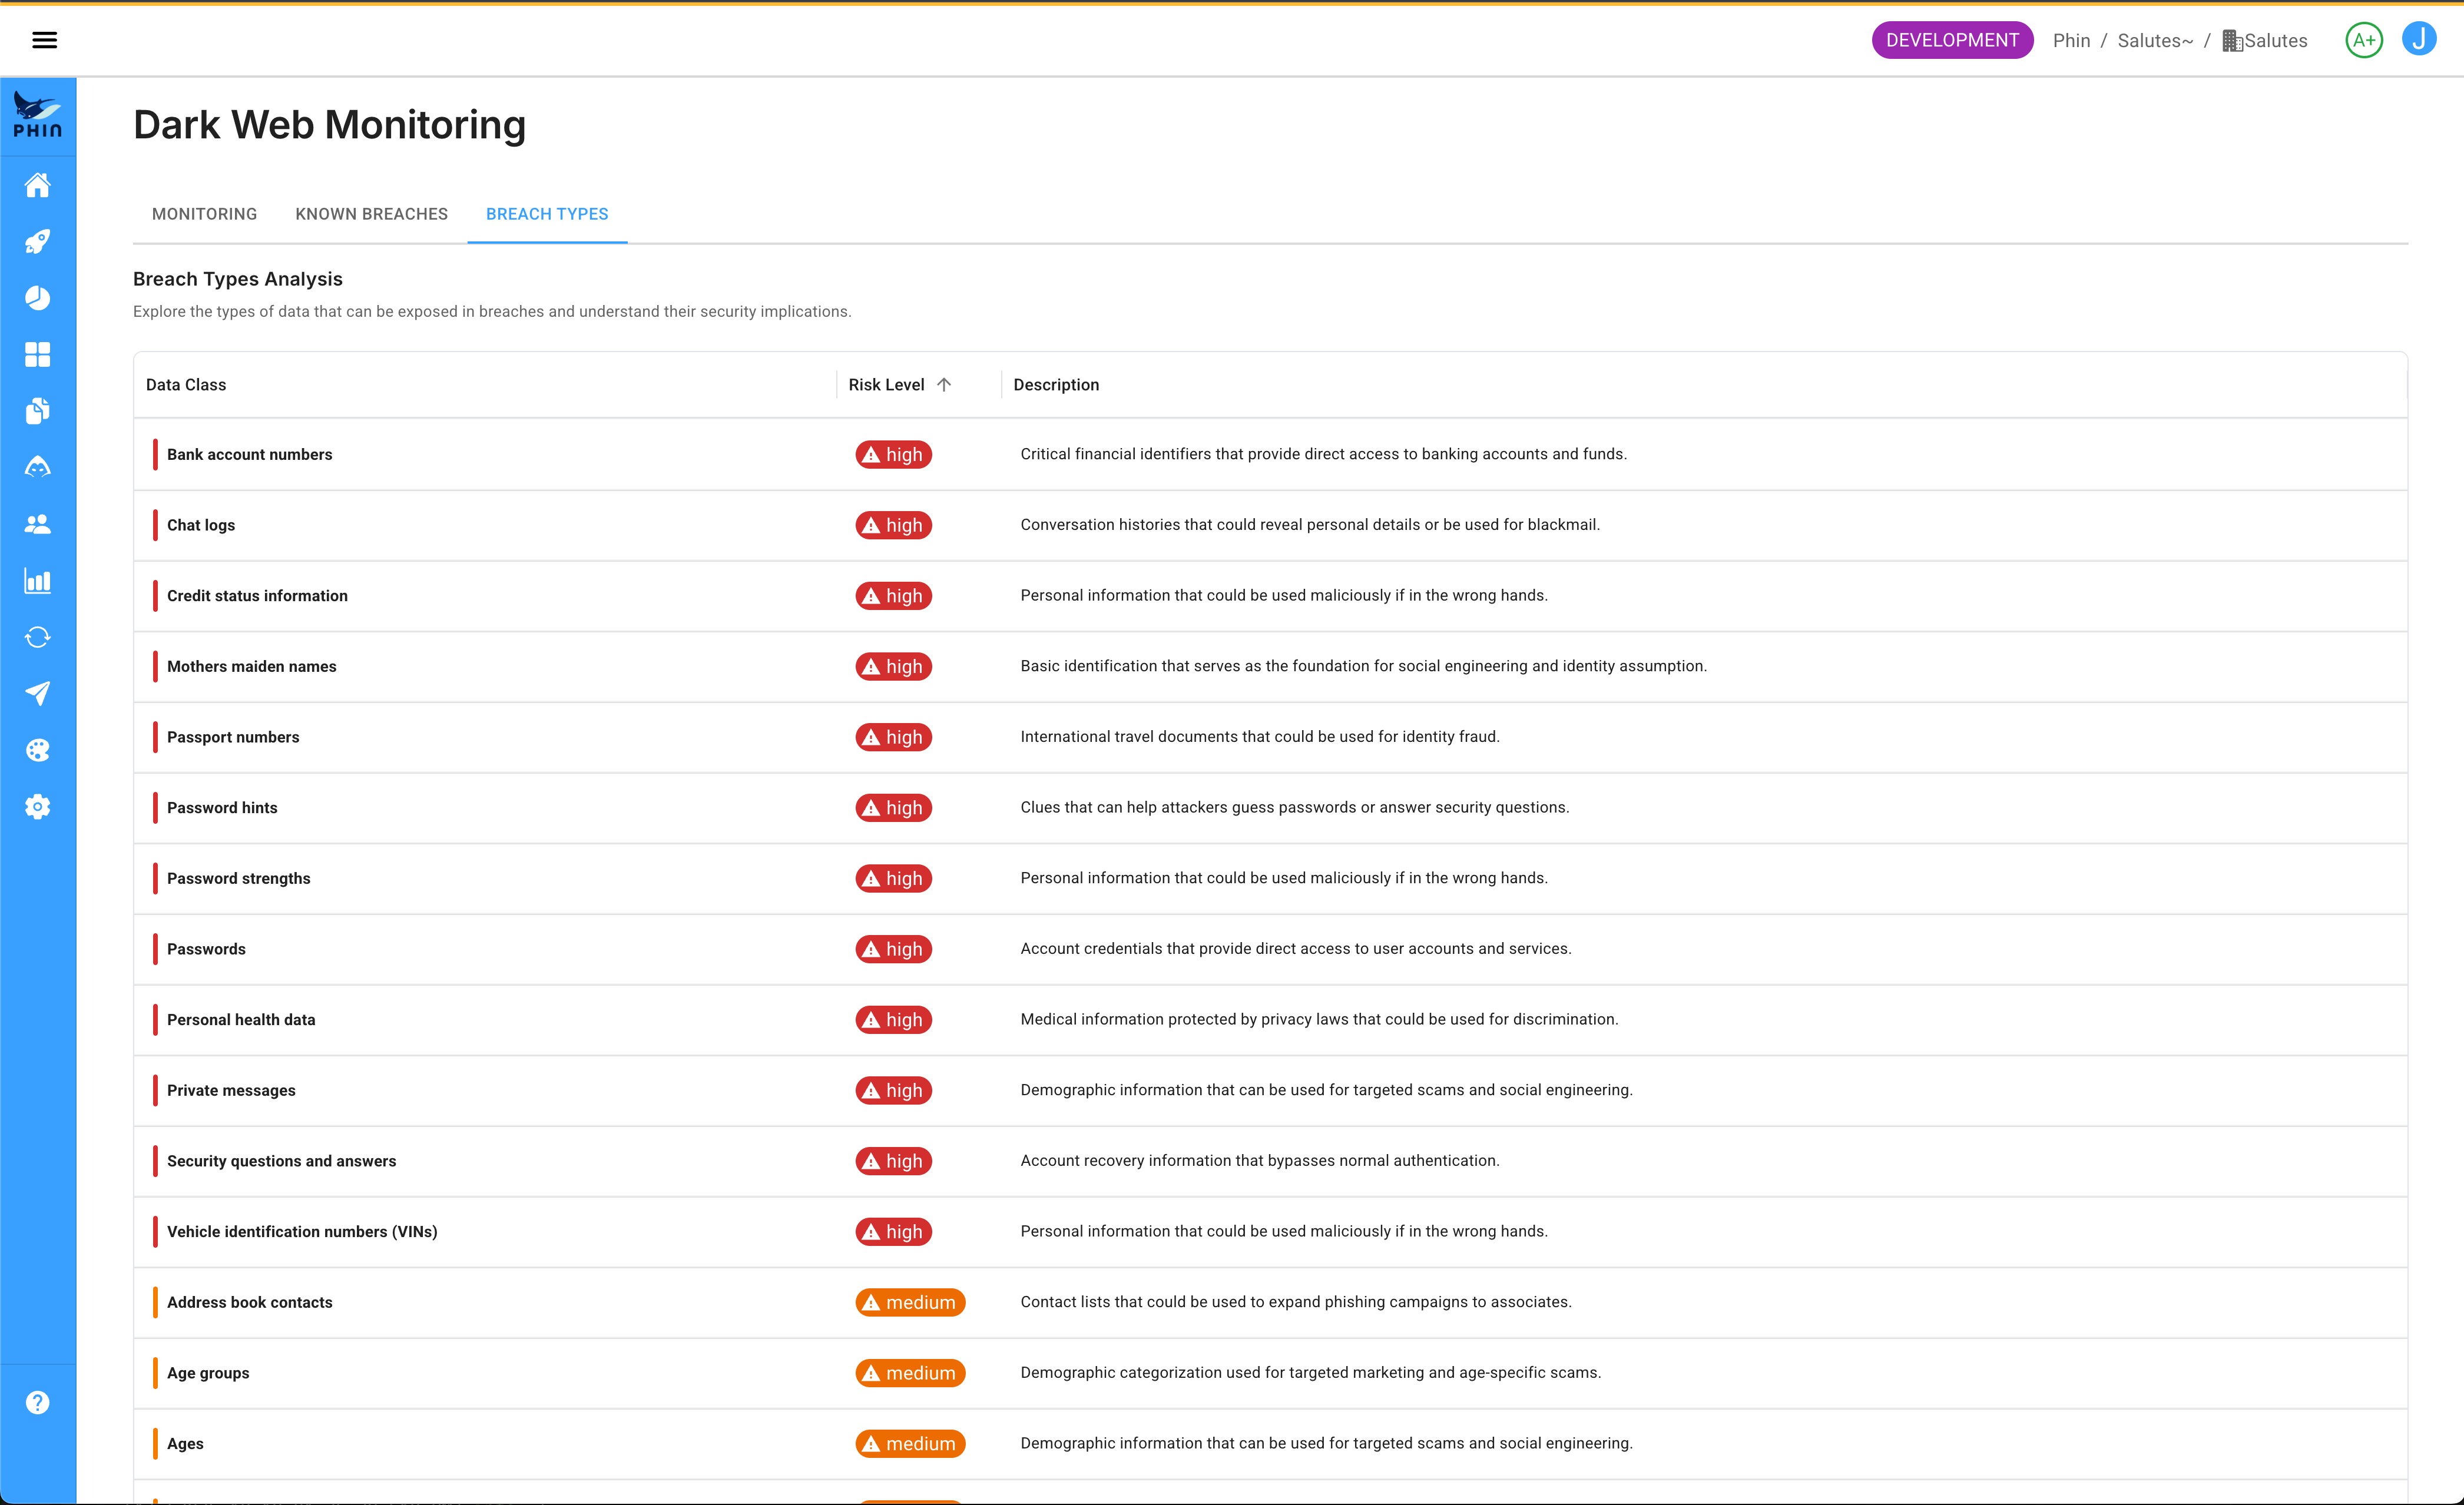This screenshot has width=2464, height=1505.
Task: Open the dashboard grid icon
Action: pos(38,354)
